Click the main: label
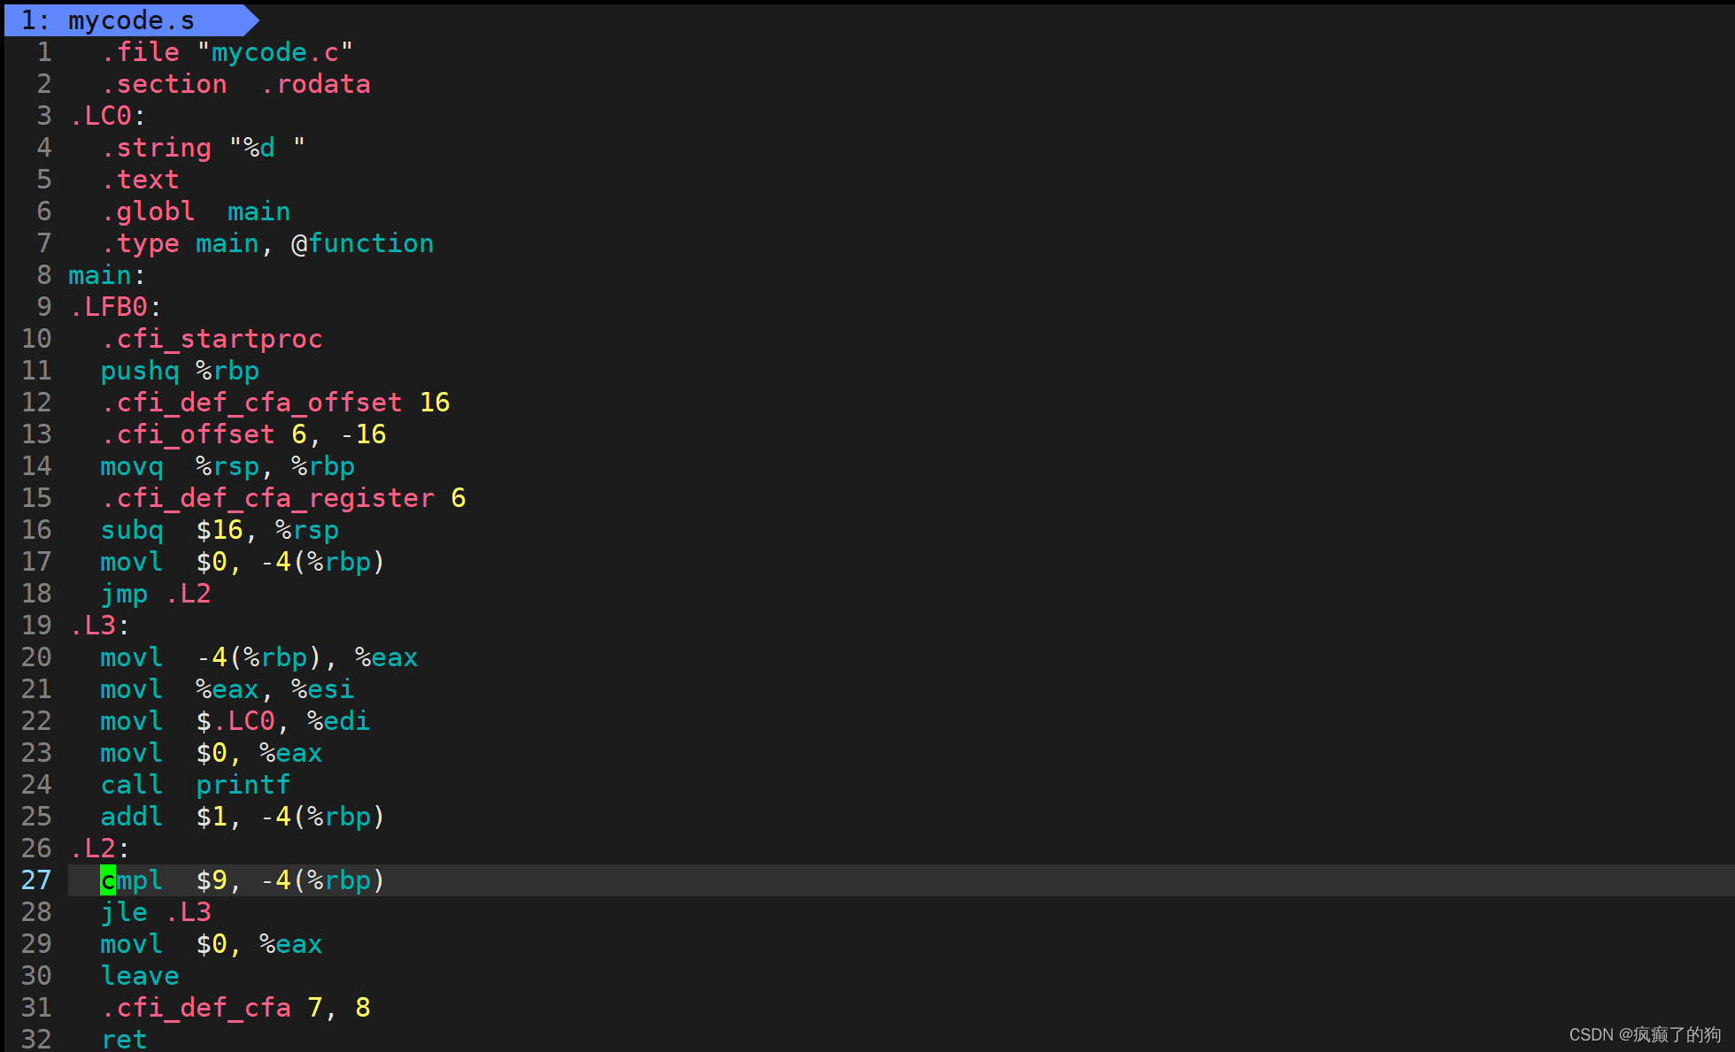This screenshot has height=1052, width=1735. pos(107,275)
